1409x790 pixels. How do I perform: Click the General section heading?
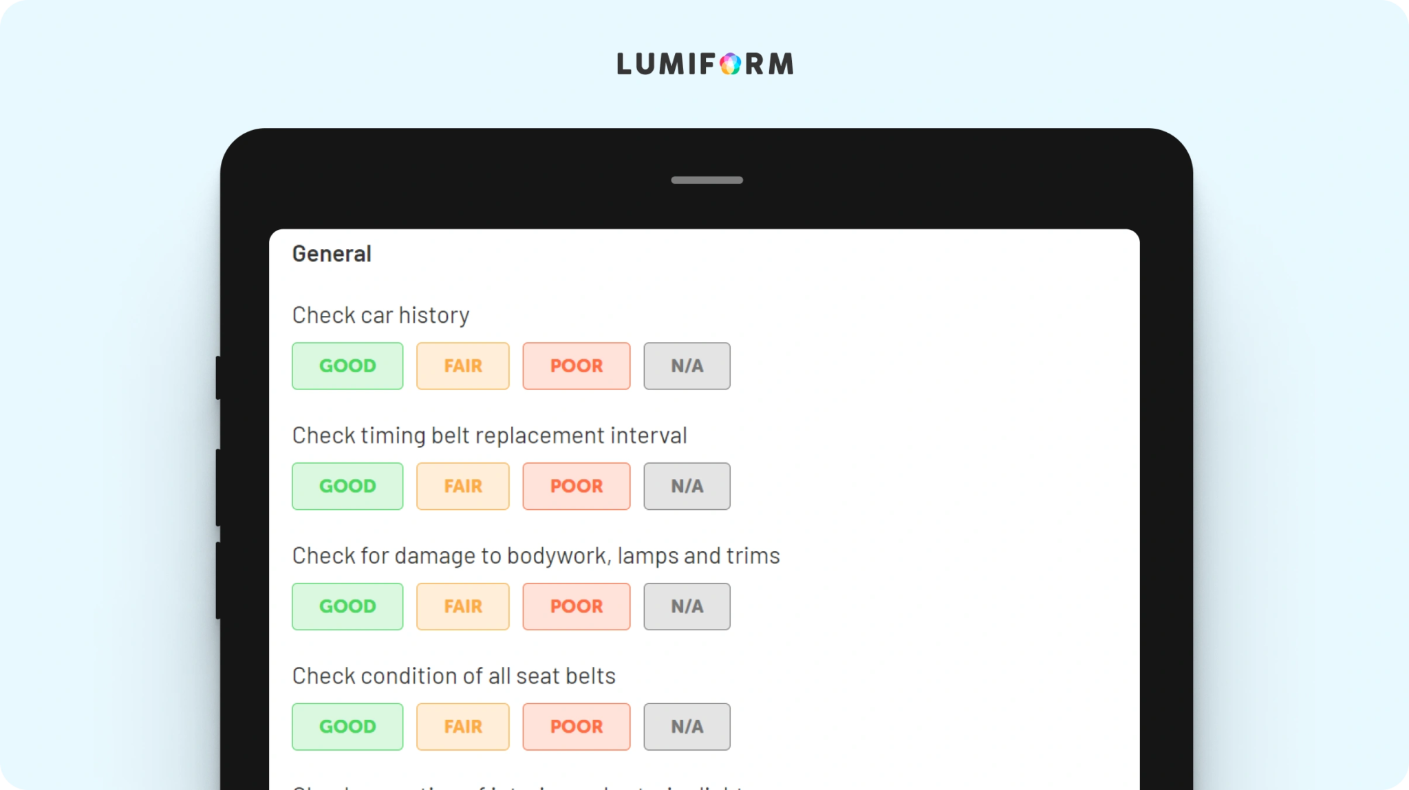[332, 254]
